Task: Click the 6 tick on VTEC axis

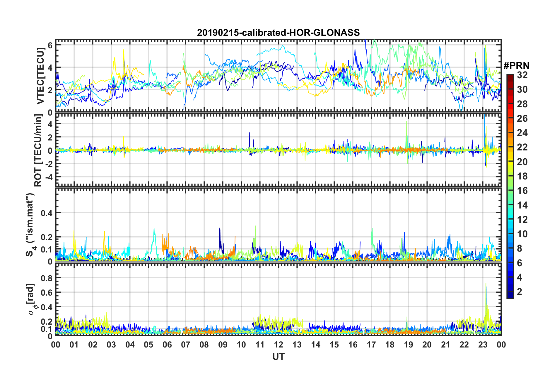Action: pyautogui.click(x=50, y=45)
